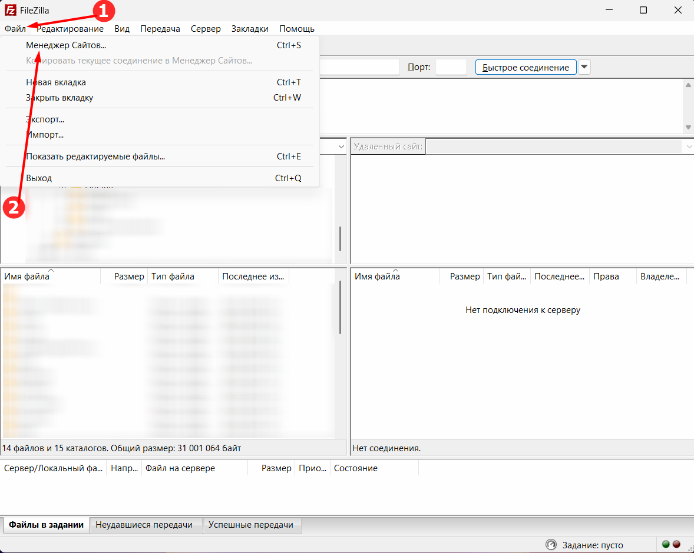Open the Закладки menu
The height and width of the screenshot is (553, 694).
click(250, 29)
